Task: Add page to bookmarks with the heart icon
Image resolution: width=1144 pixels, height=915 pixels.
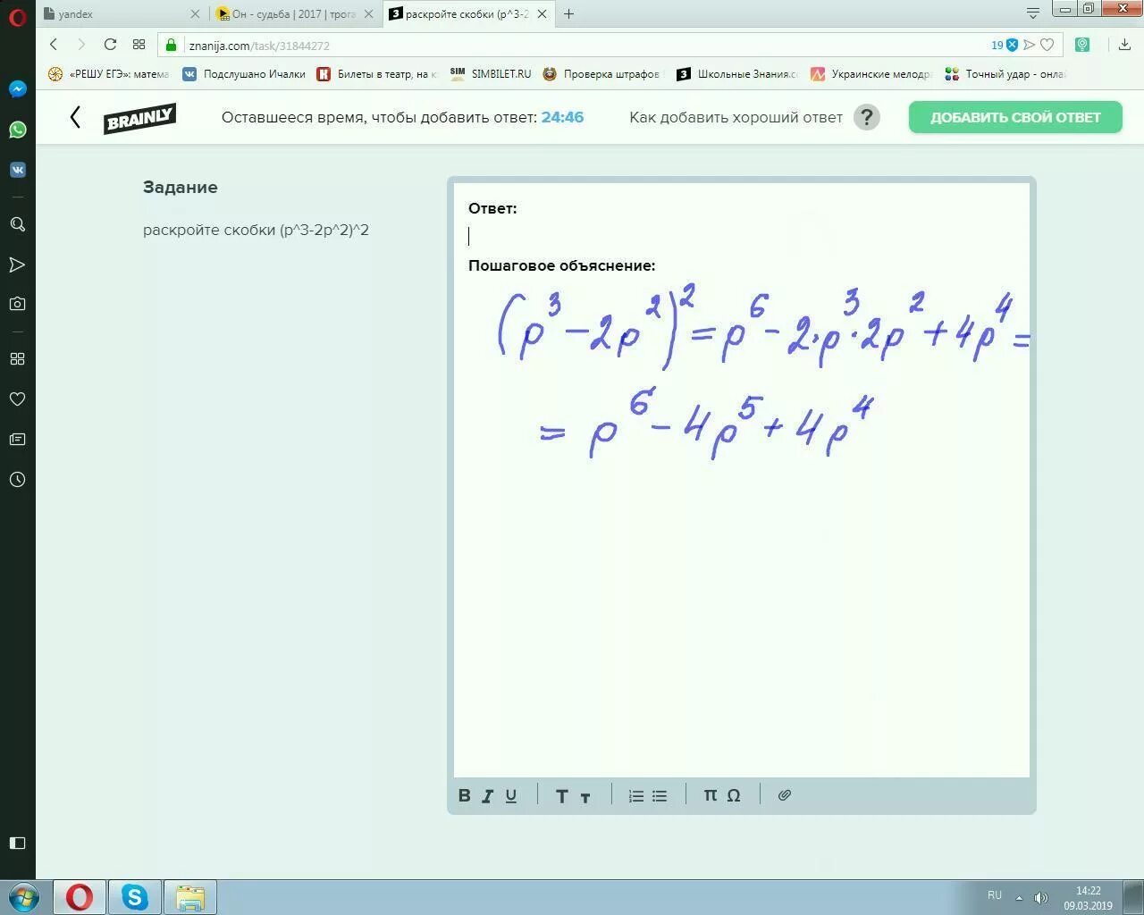Action: 1047,45
